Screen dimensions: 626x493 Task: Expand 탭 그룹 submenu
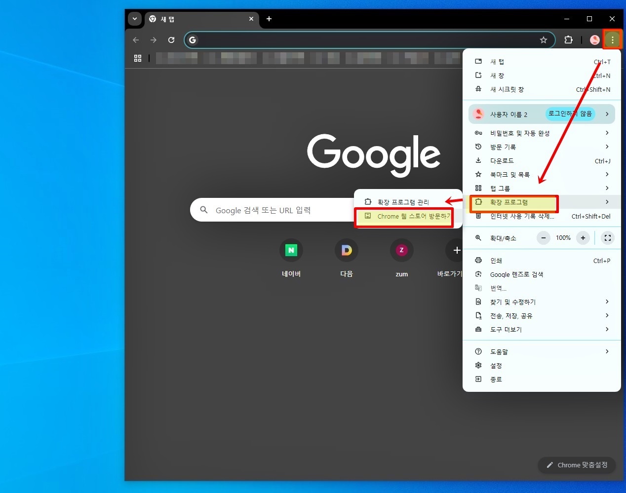click(542, 189)
